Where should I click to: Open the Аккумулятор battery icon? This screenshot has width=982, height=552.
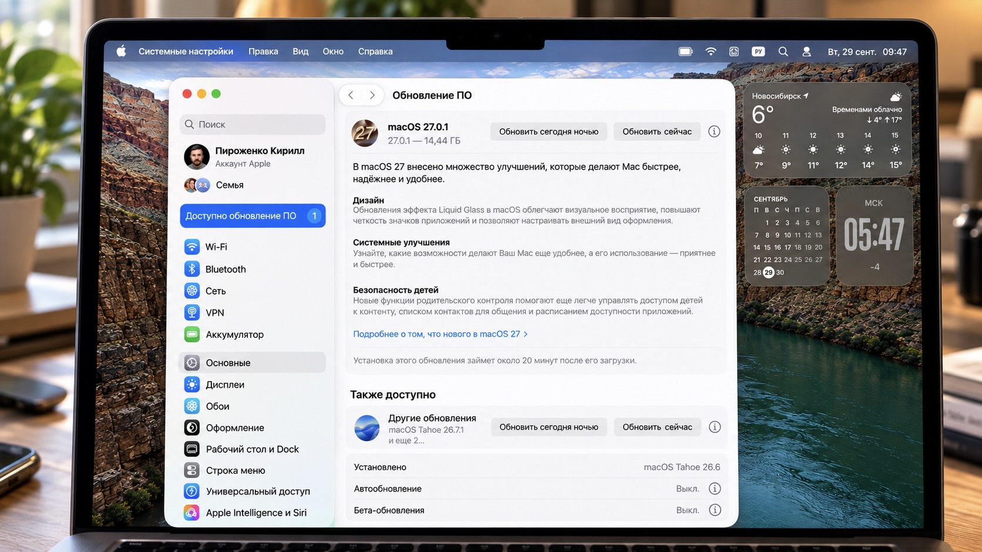[192, 334]
